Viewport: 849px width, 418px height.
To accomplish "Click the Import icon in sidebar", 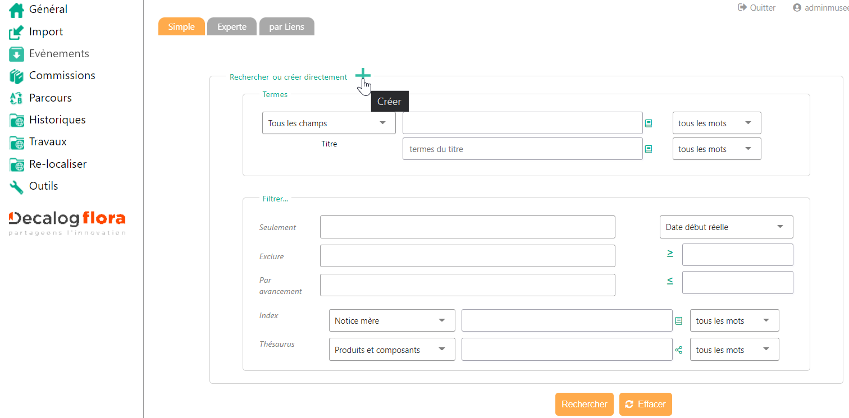I will [17, 33].
